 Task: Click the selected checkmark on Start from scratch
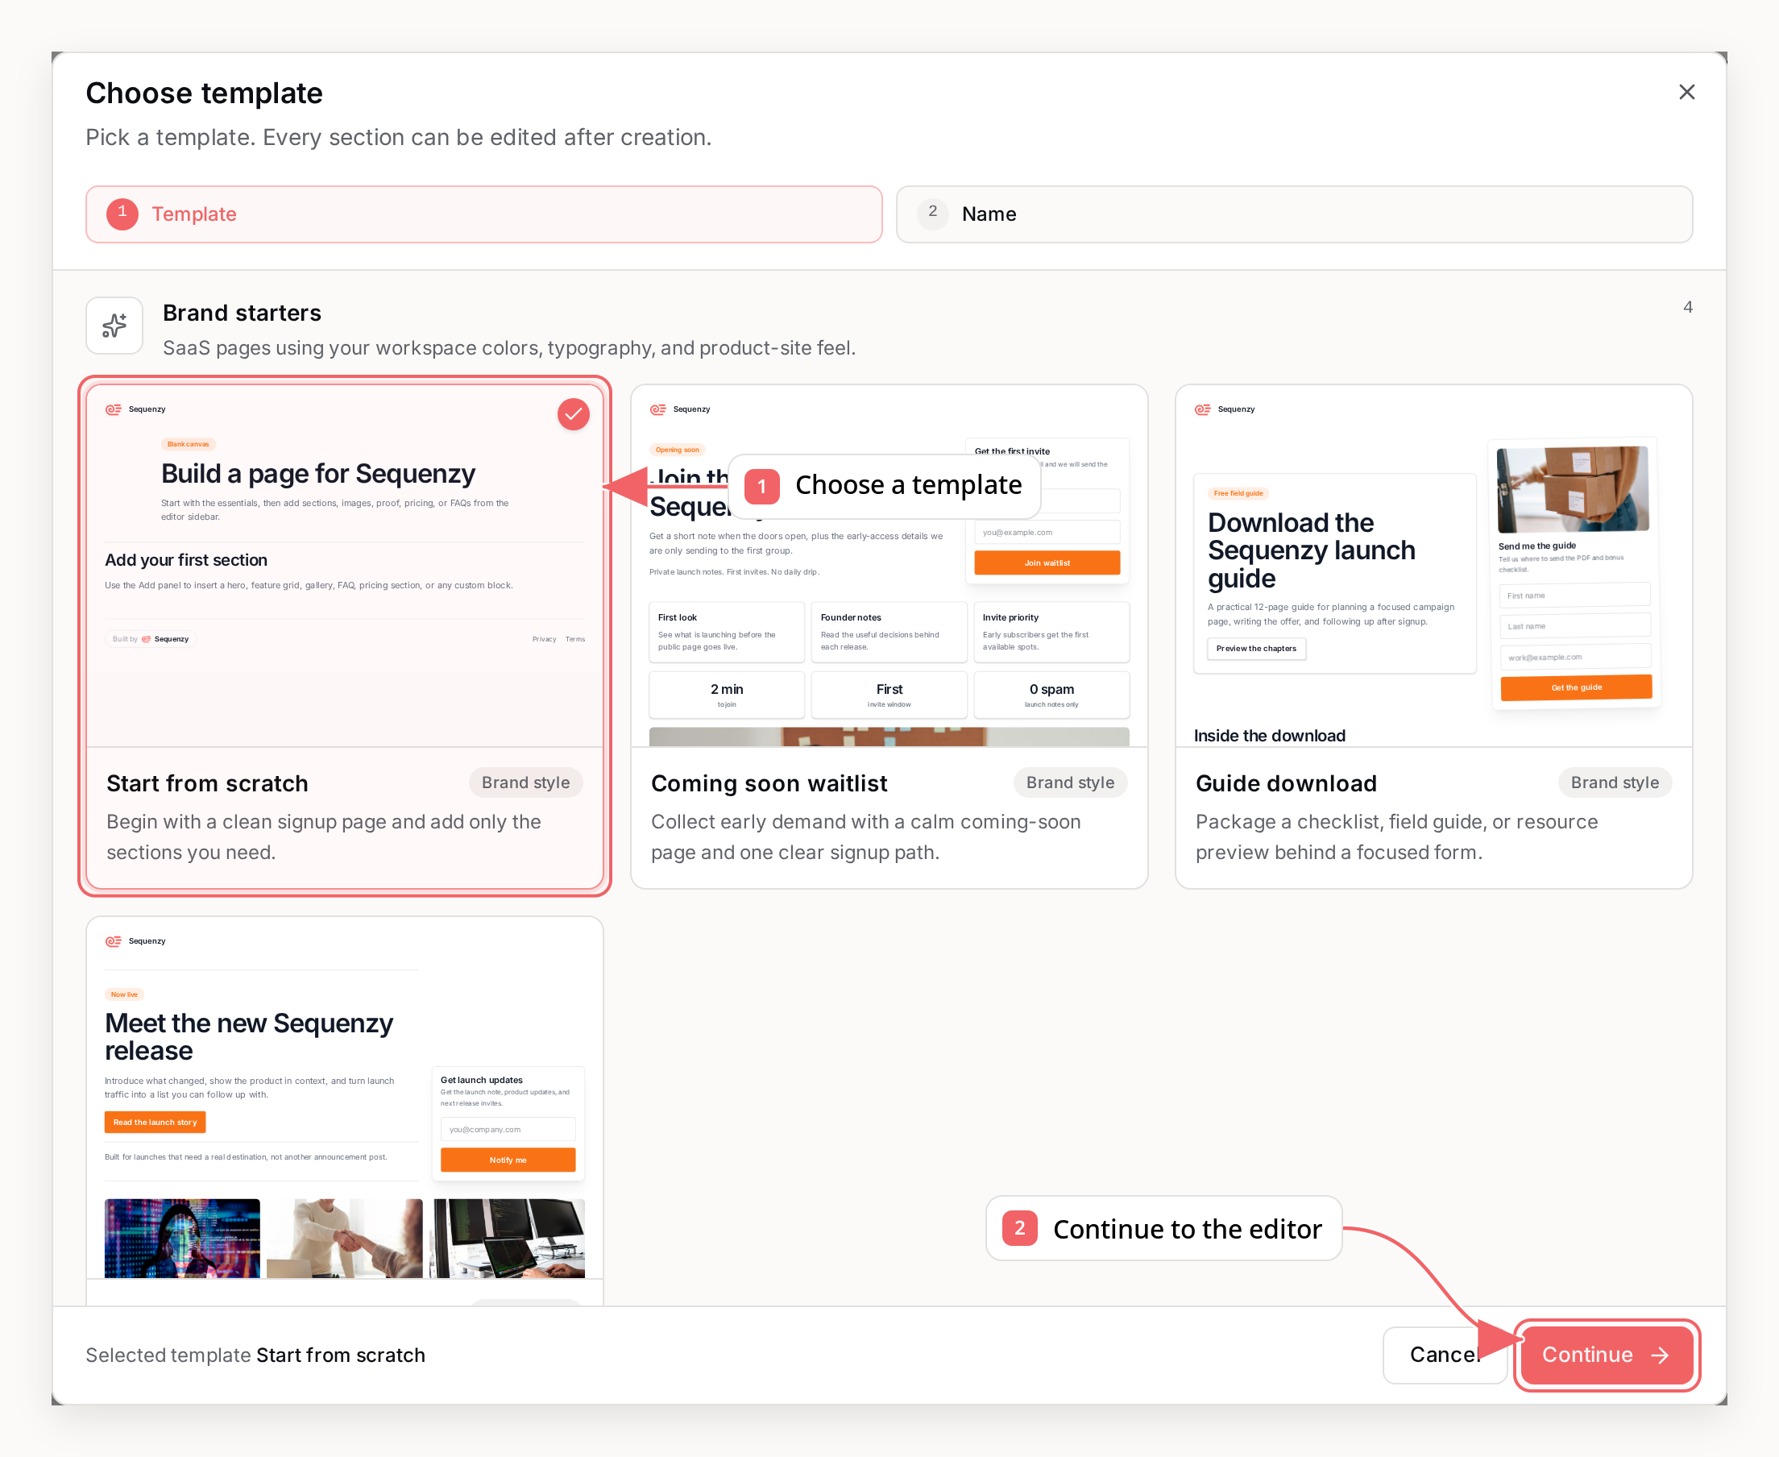[x=573, y=413]
